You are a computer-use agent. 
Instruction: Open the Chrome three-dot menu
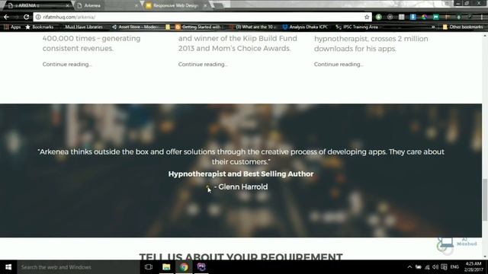coord(481,17)
